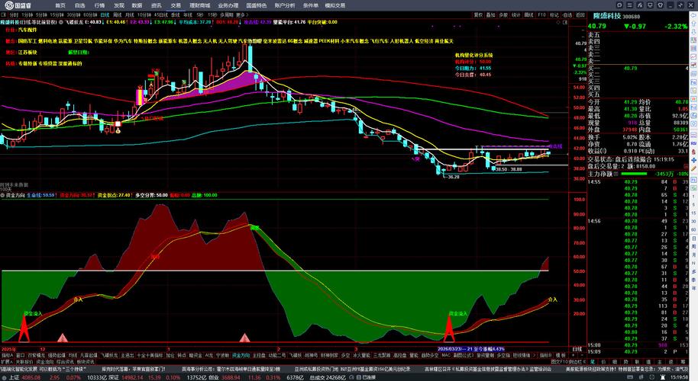Click the diamond icon above the price axis

click(x=559, y=22)
